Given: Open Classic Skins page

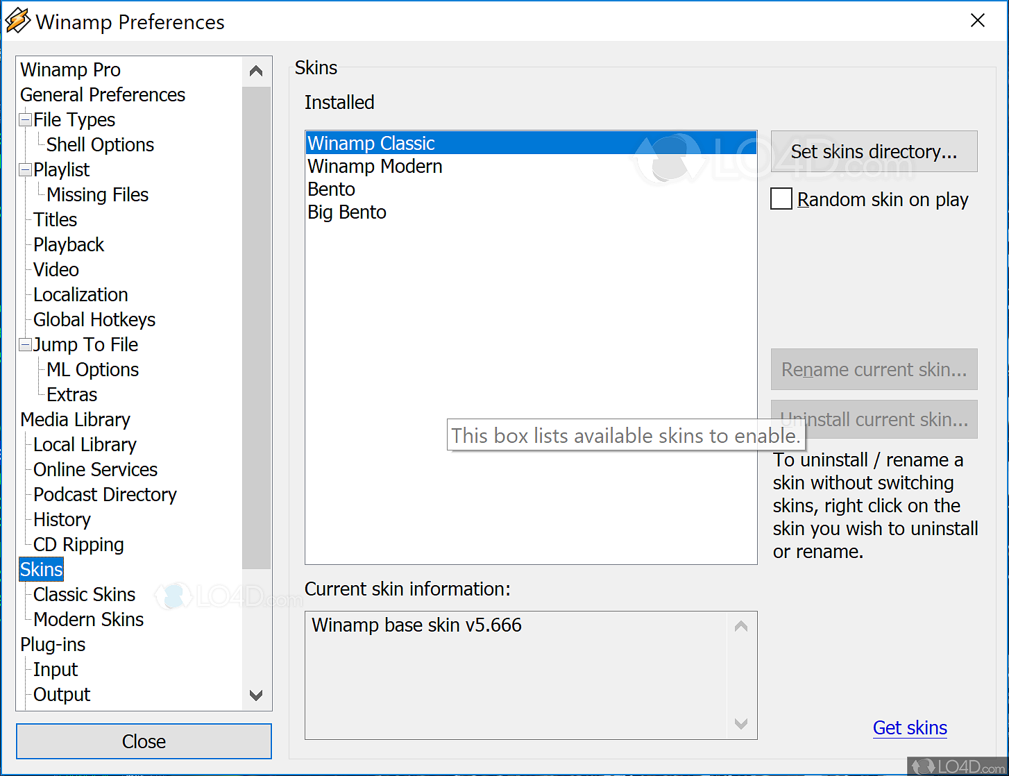Looking at the screenshot, I should 84,595.
